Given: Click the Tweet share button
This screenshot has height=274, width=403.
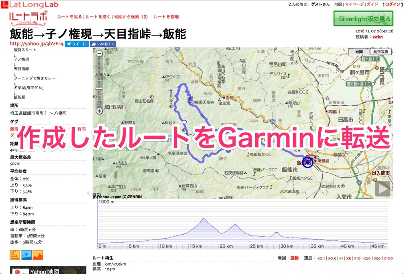Looking at the screenshot, I should 77,44.
